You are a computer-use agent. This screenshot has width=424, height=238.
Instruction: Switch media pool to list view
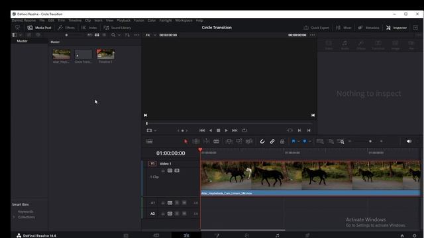[x=104, y=35]
